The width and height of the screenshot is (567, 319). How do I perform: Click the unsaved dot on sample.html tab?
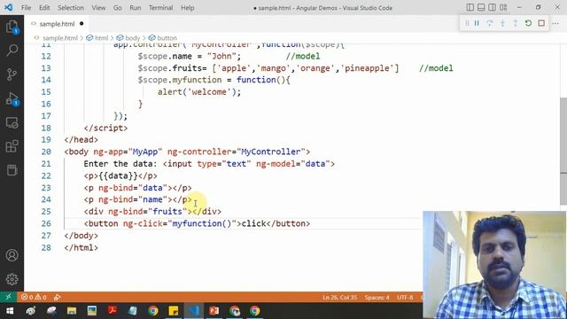82,24
